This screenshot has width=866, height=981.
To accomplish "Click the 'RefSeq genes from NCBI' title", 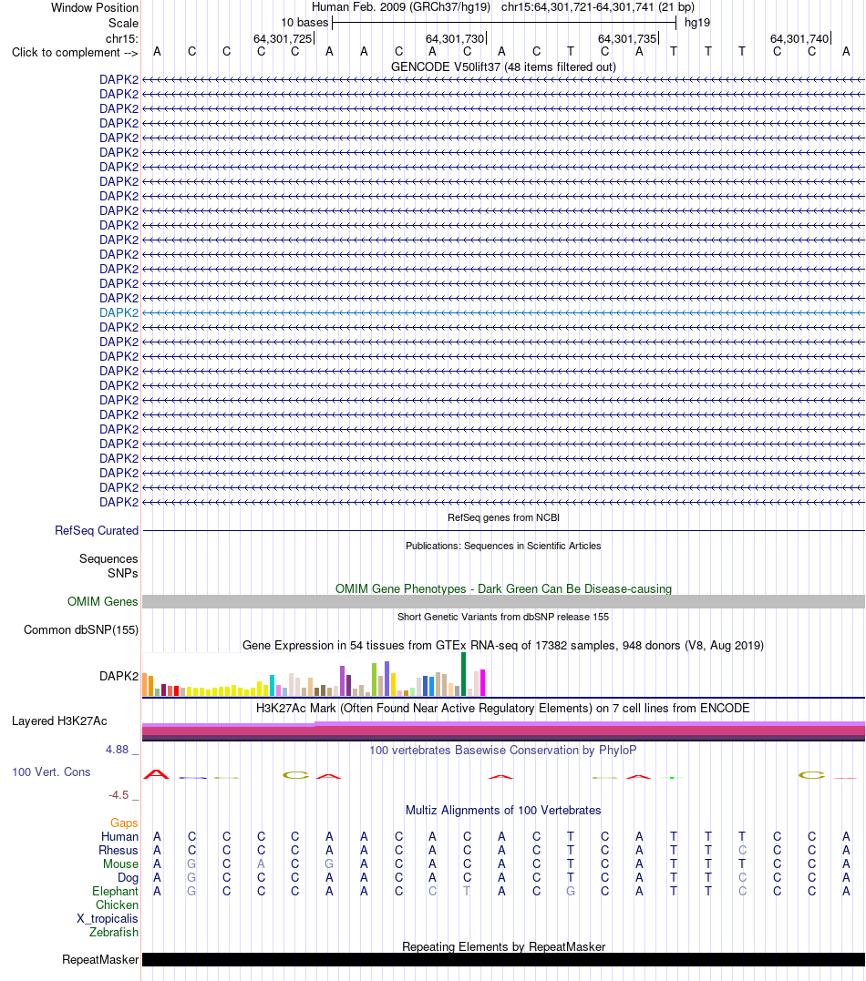I will point(503,517).
